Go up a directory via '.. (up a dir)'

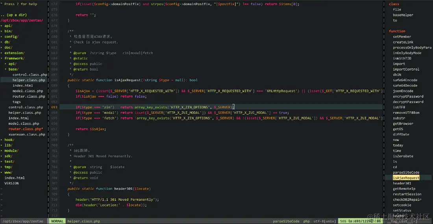[13, 15]
